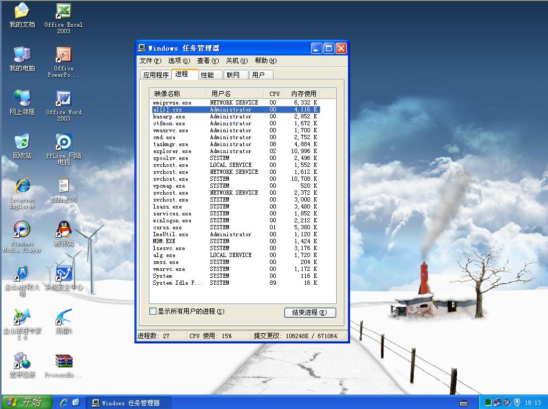The width and height of the screenshot is (548, 409).
Task: Click the network computers tray icon
Action: click(x=497, y=403)
